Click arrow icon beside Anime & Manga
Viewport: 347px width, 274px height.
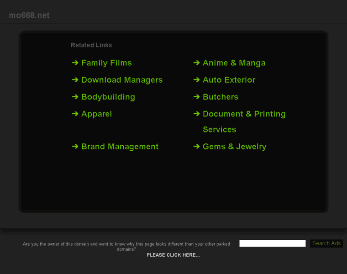tap(196, 63)
